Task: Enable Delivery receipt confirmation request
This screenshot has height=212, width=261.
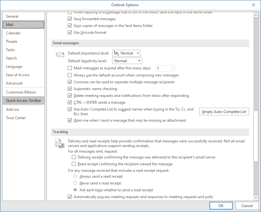Action: pyautogui.click(x=74, y=157)
